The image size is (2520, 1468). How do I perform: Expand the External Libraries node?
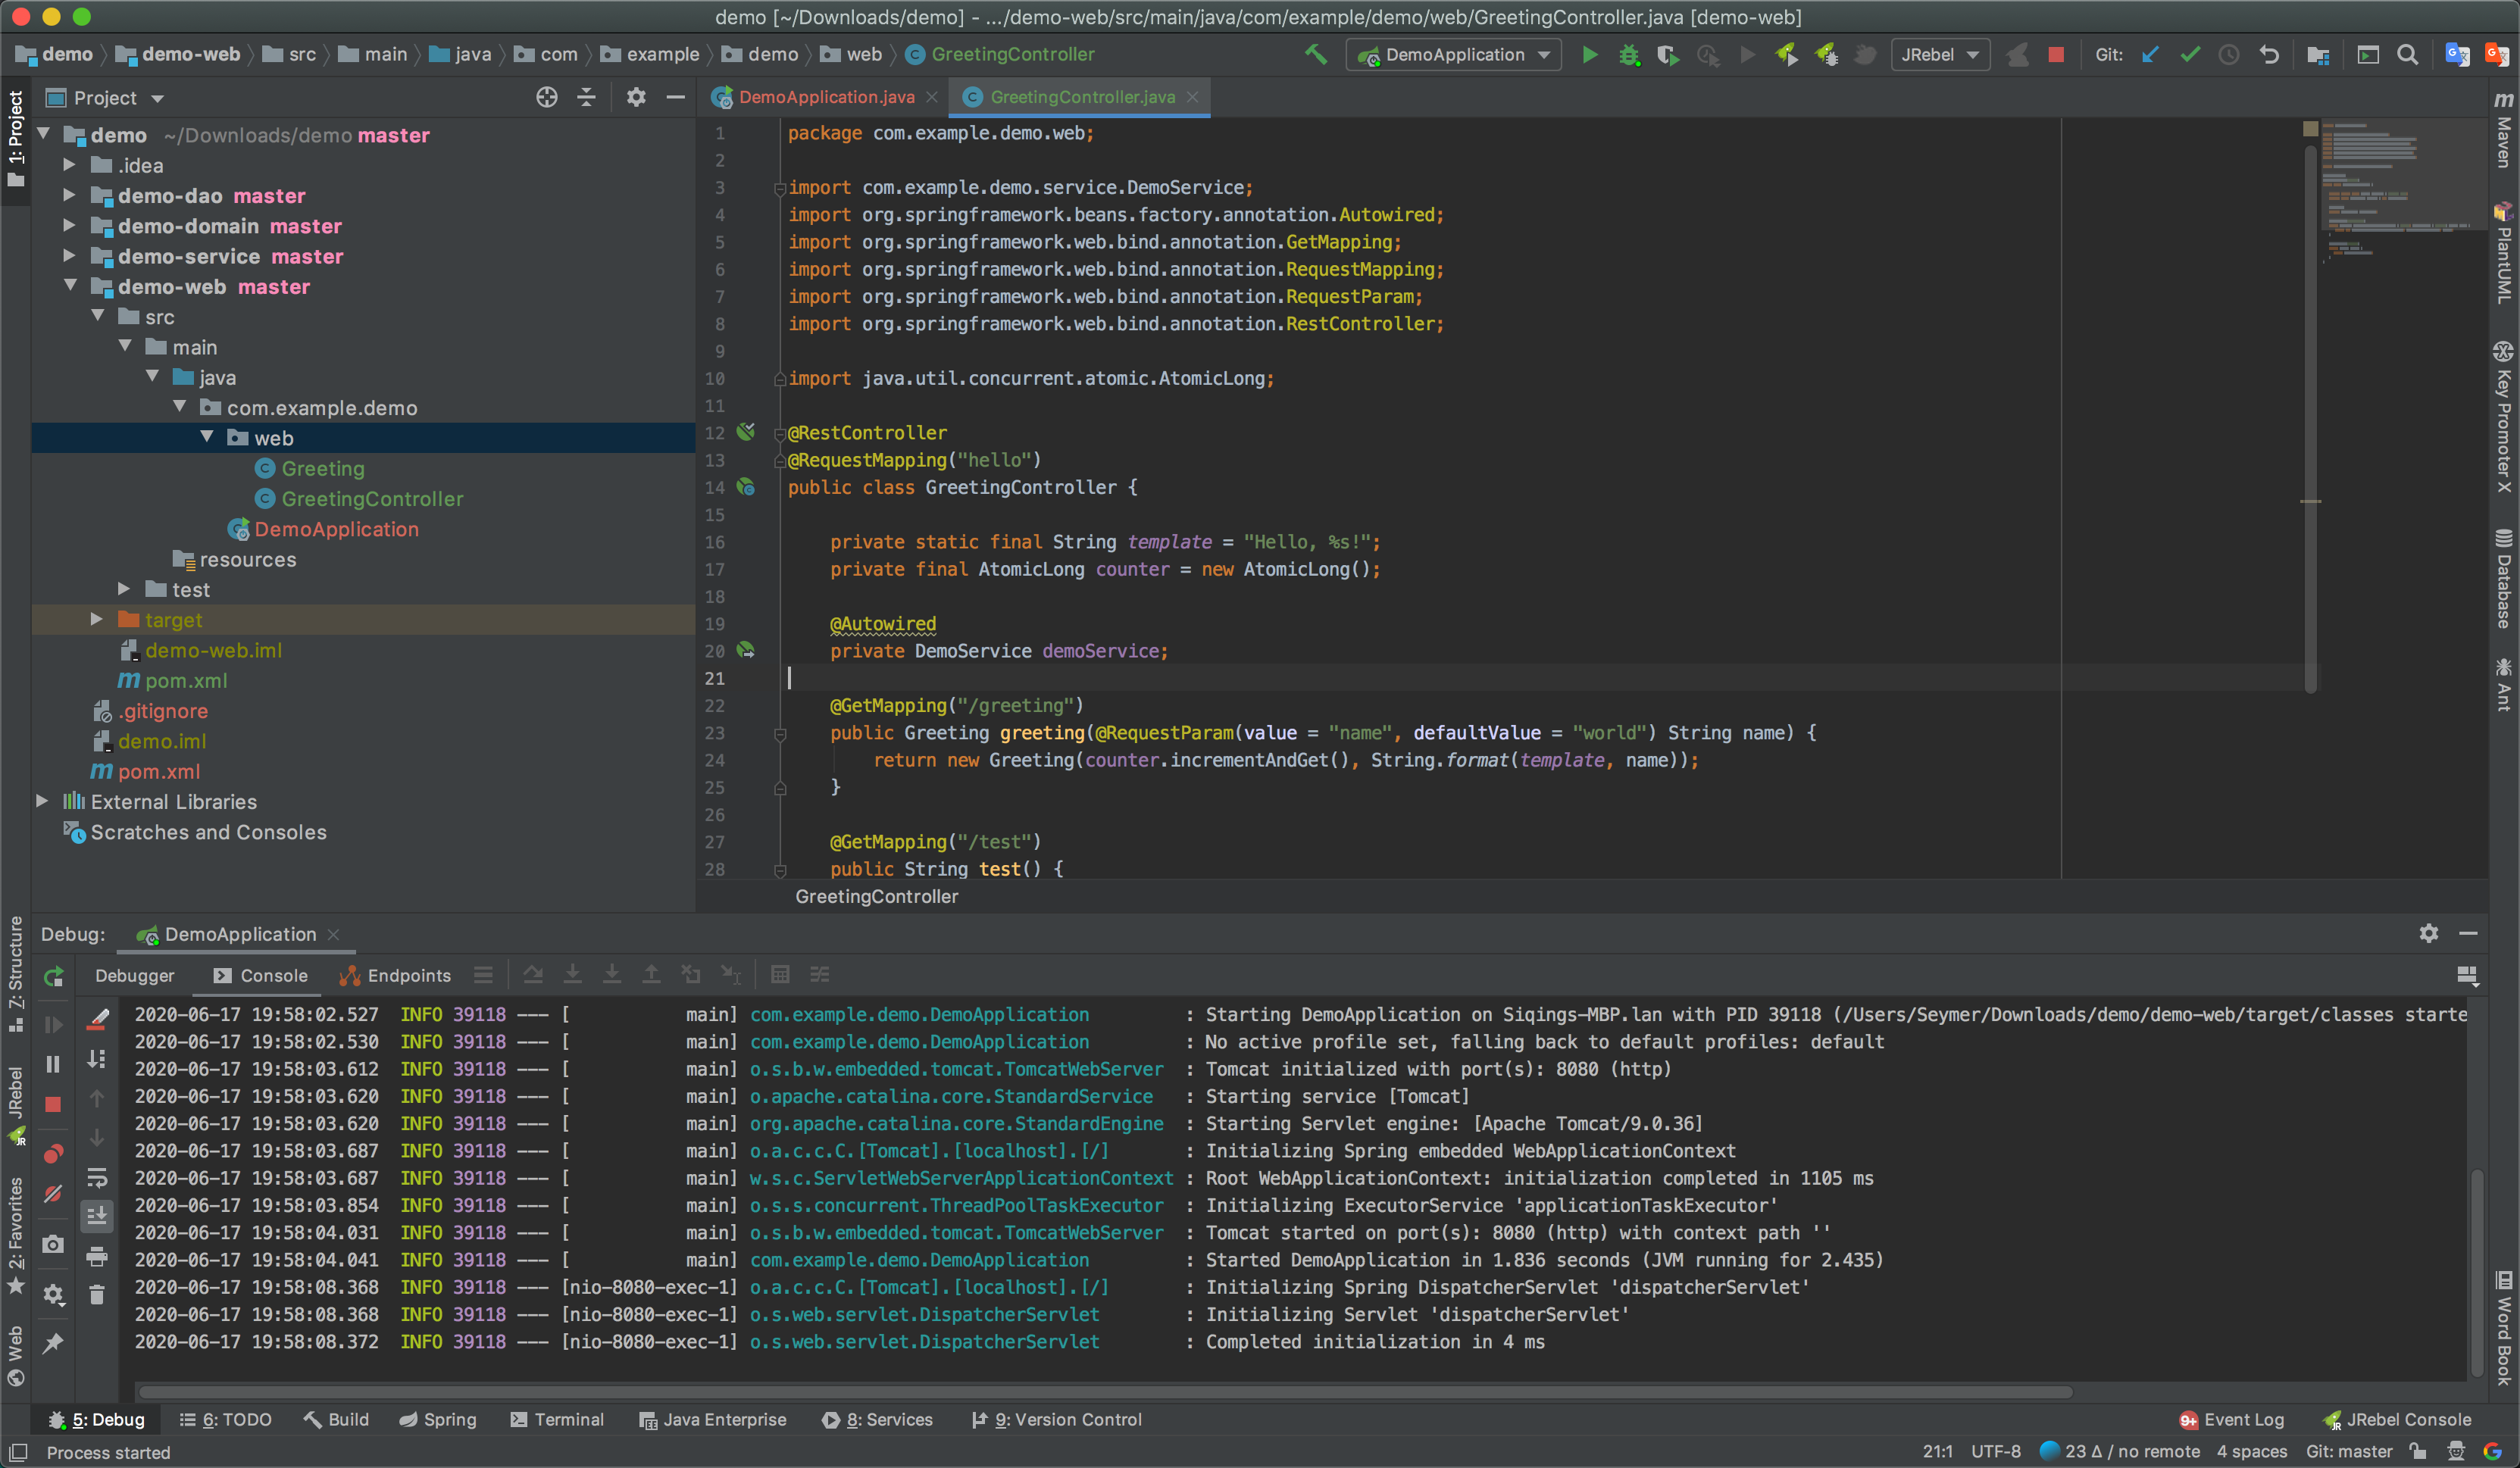(x=42, y=801)
